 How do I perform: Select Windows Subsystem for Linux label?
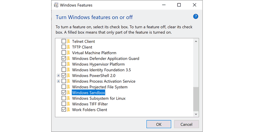click(x=99, y=98)
